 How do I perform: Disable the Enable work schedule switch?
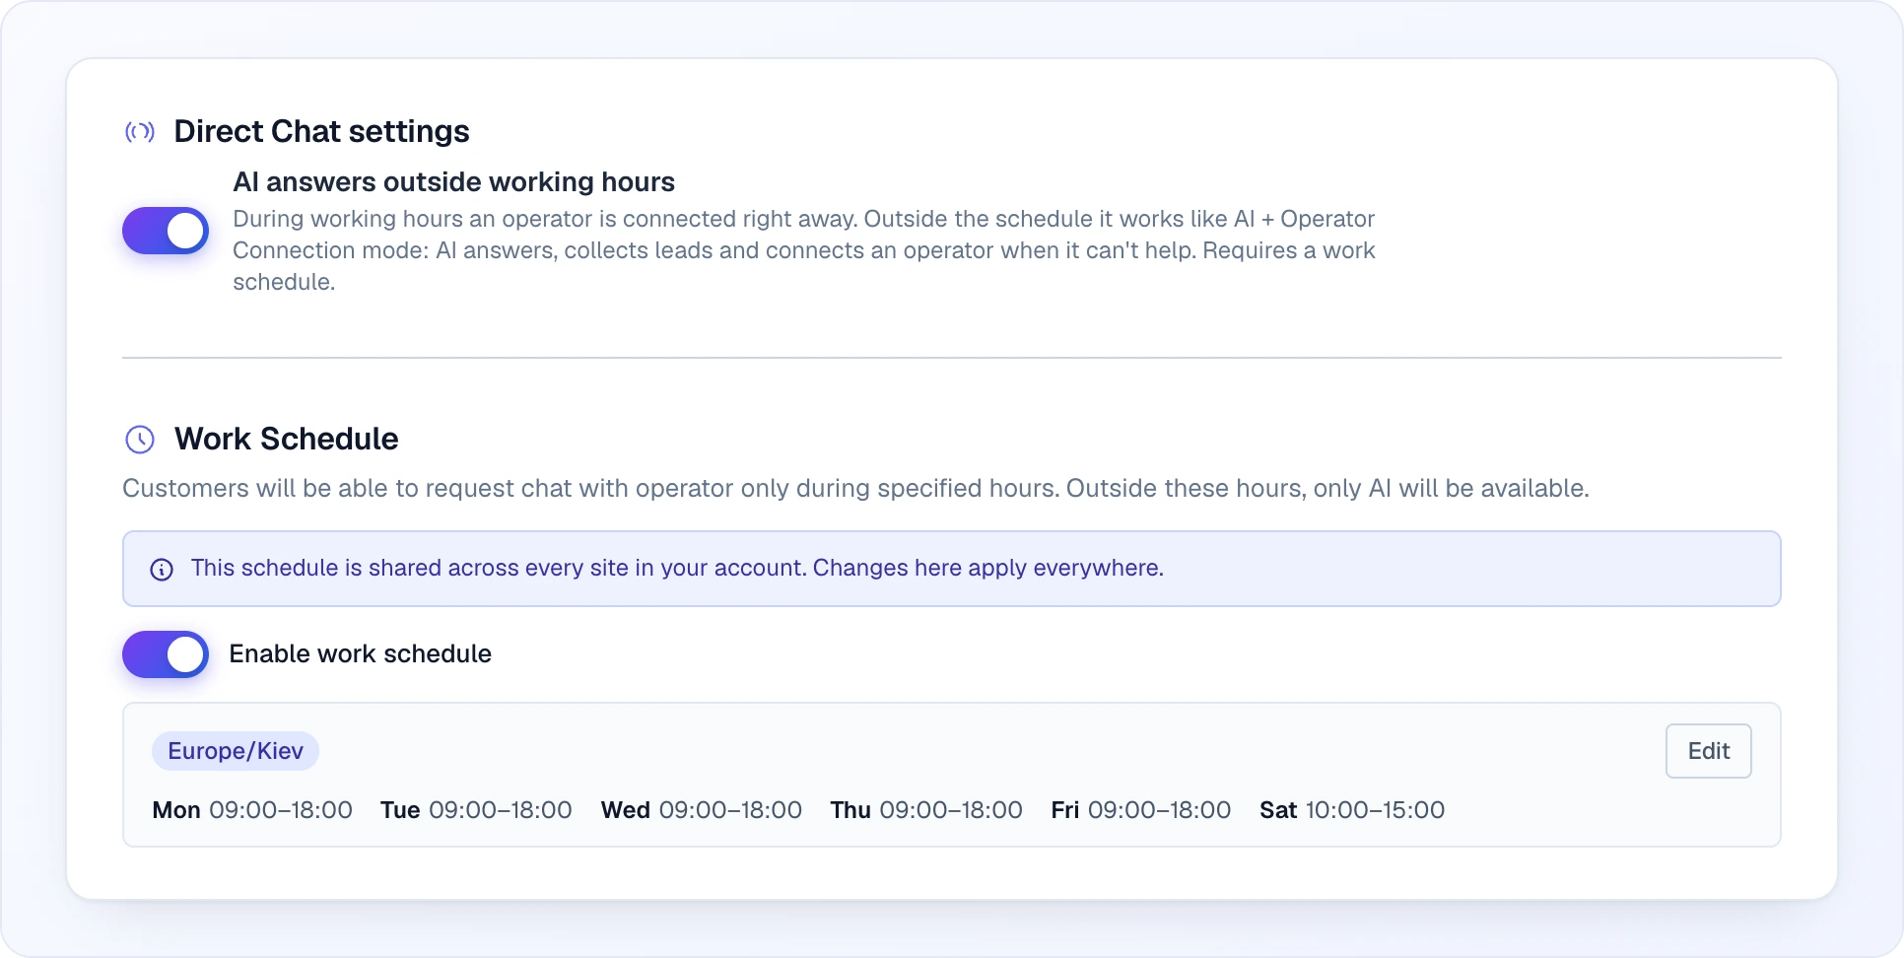click(x=166, y=654)
